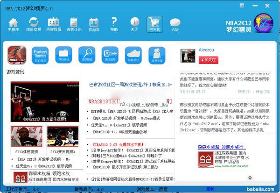280x193 pixels.
Task: Open 开发手记视频 - My link under the thumbnails
Action: pyautogui.click(x=43, y=159)
